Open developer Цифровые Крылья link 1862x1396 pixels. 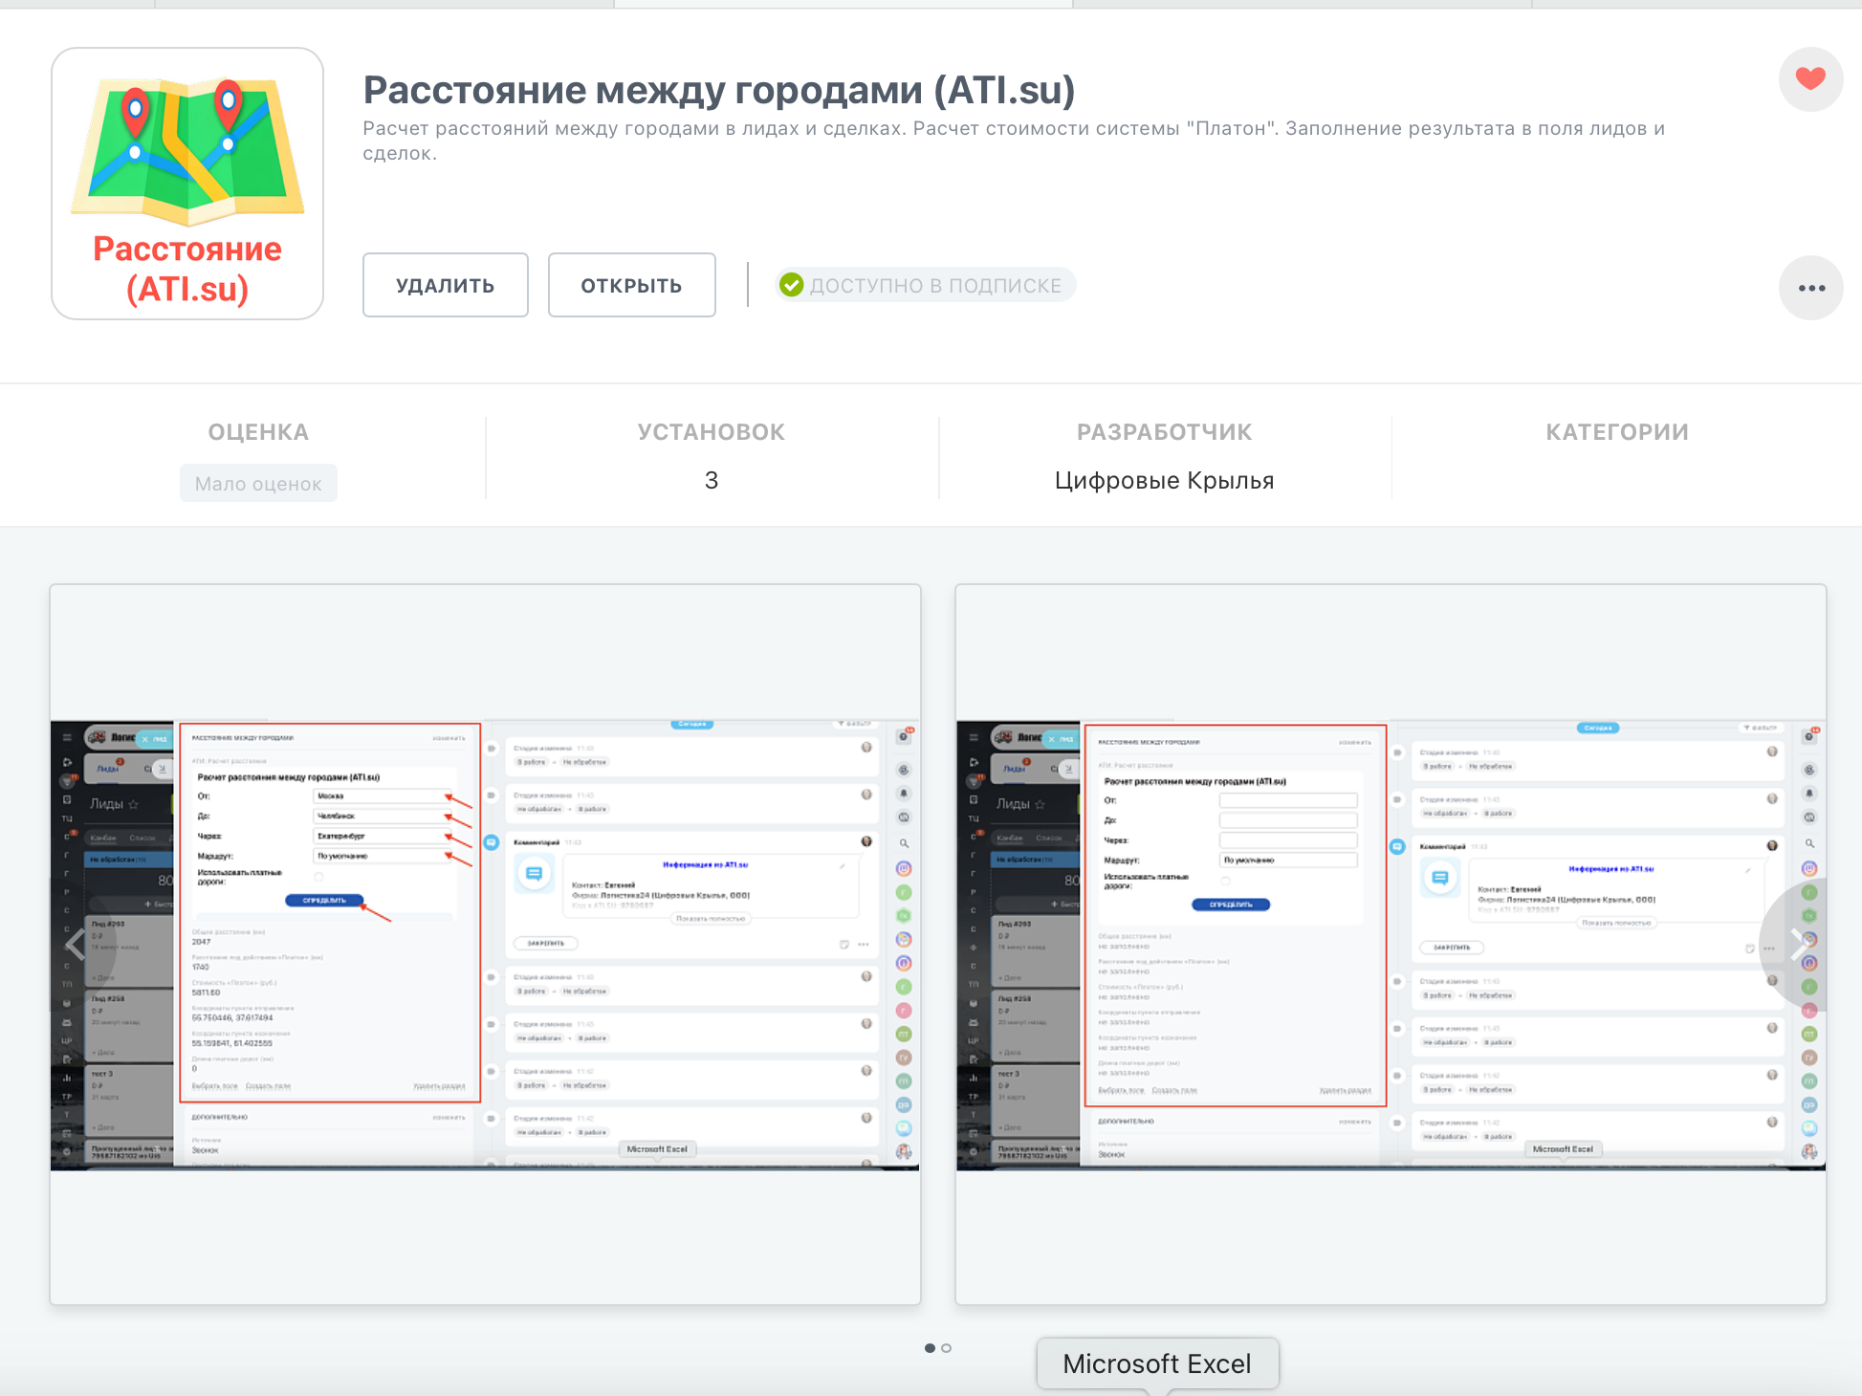tap(1164, 481)
